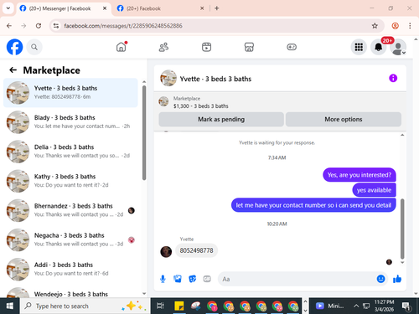Click the chat messages scrollbar

[402, 229]
